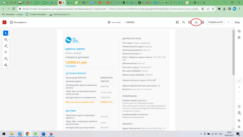The width and height of the screenshot is (243, 137).
Task: Open the three-dots more options menu
Action: 228,22
